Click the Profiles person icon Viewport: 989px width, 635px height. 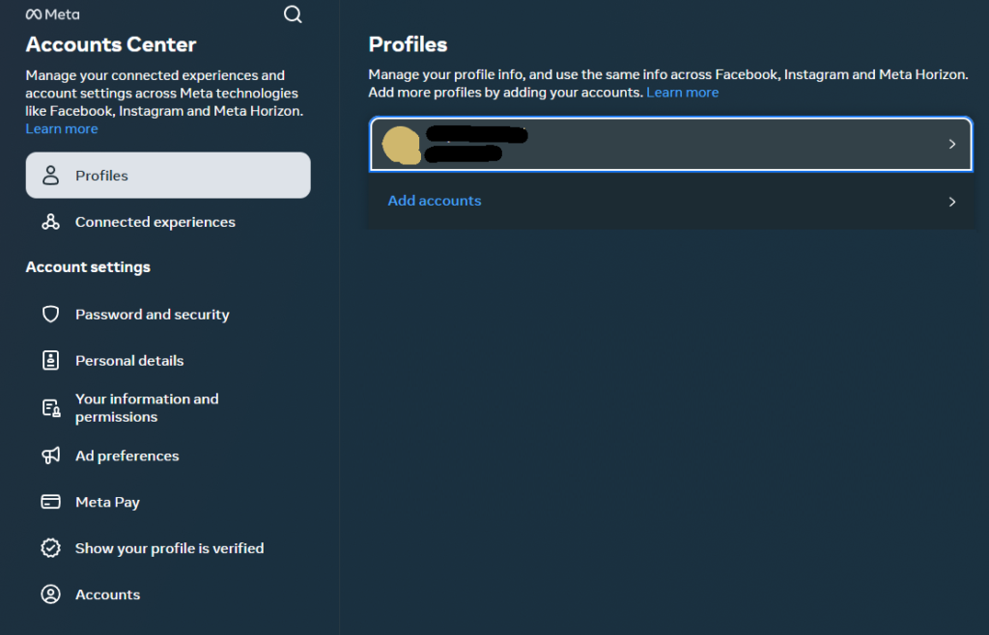click(50, 175)
